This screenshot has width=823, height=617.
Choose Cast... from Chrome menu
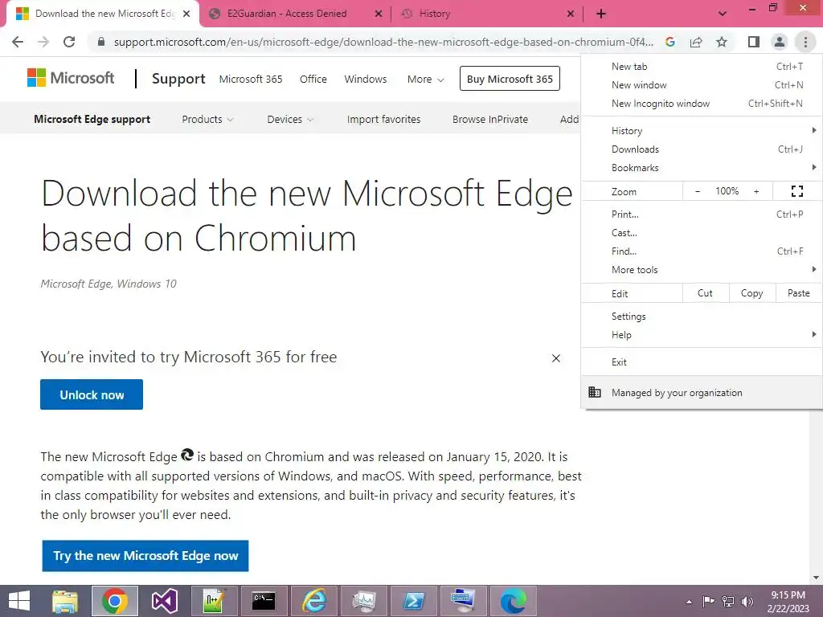[x=702, y=232]
